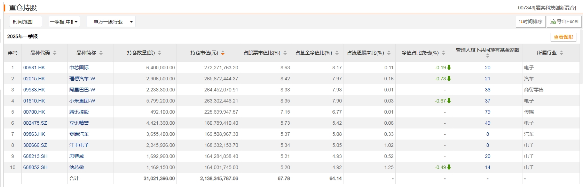Click the green down arrow for 中芯国际
This screenshot has width=583, height=187.
449,68
